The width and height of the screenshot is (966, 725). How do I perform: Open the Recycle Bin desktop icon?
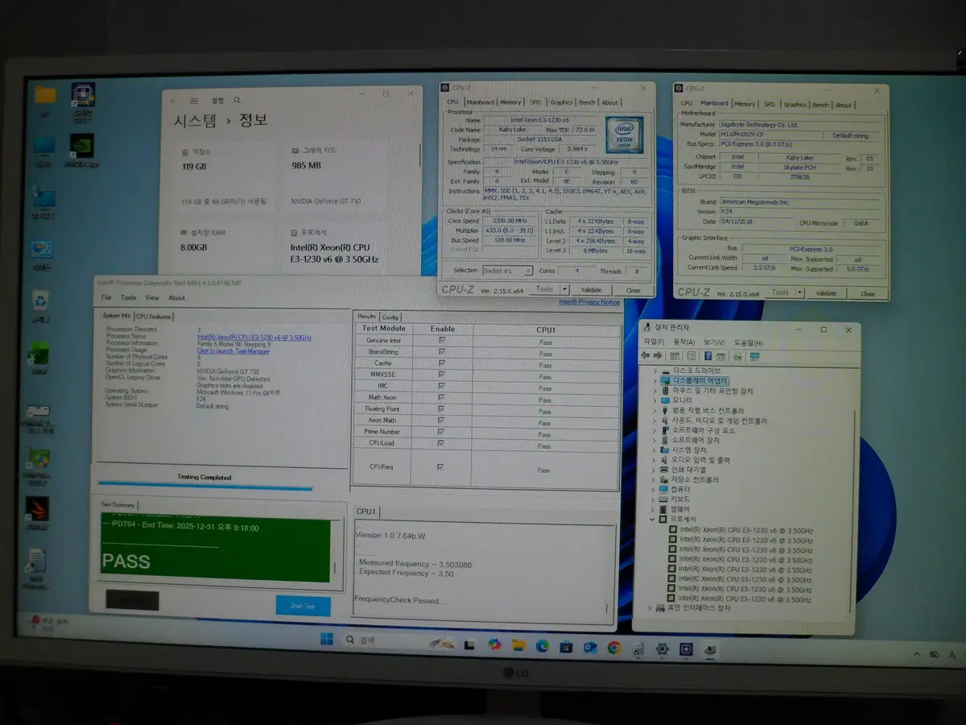point(40,303)
